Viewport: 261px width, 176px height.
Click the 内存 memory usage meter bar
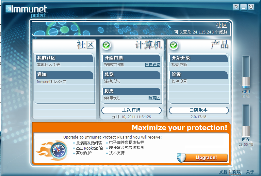point(246,120)
